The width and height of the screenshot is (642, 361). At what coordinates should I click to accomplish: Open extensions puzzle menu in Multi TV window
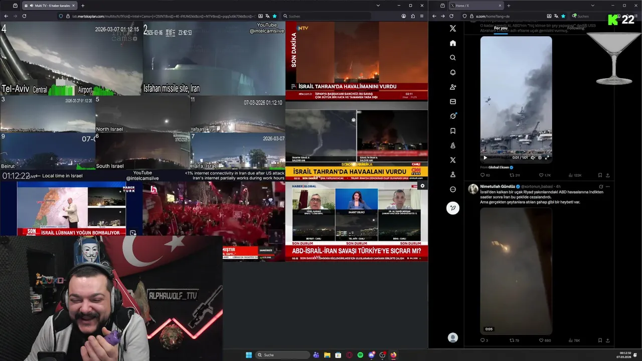413,16
